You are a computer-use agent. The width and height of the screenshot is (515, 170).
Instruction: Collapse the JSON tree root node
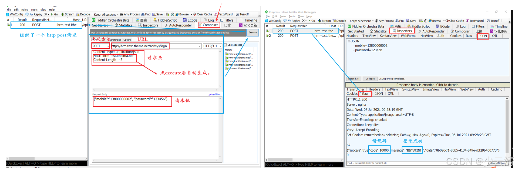tap(349, 41)
